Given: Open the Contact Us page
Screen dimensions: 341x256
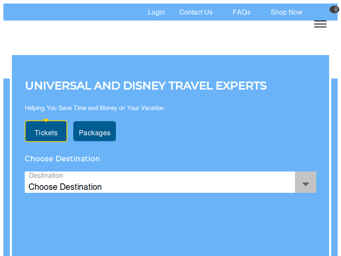Looking at the screenshot, I should [196, 12].
